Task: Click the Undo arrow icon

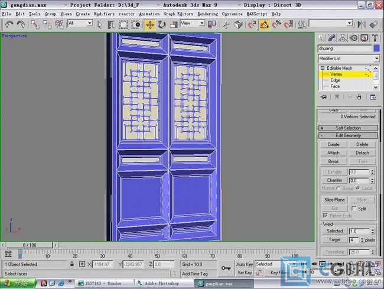Action: point(9,24)
